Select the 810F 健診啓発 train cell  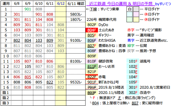point(92,61)
